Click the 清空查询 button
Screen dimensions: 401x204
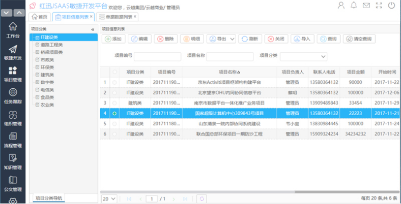pos(359,39)
